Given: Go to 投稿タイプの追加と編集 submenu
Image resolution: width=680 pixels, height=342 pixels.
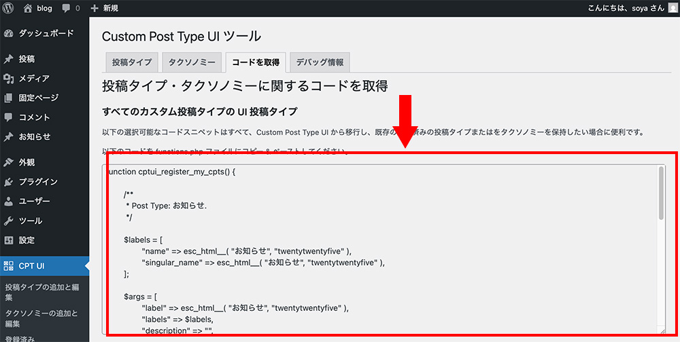Looking at the screenshot, I should click(x=42, y=292).
